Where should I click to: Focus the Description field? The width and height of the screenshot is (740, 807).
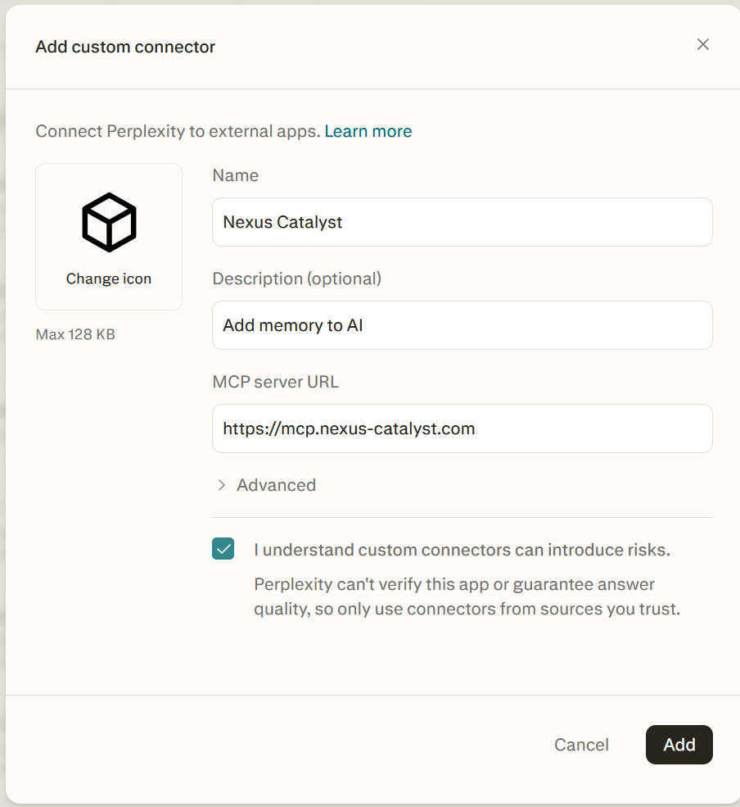click(x=463, y=325)
